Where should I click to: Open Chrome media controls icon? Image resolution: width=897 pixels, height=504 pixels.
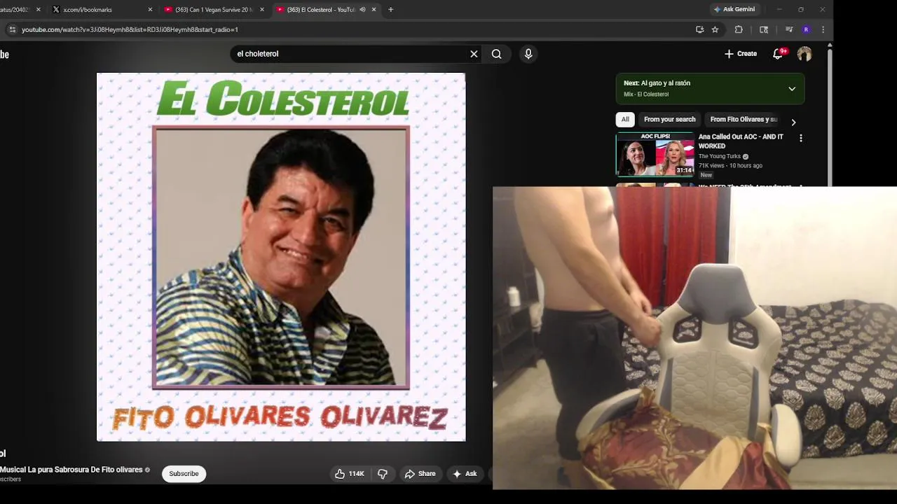pyautogui.click(x=789, y=29)
